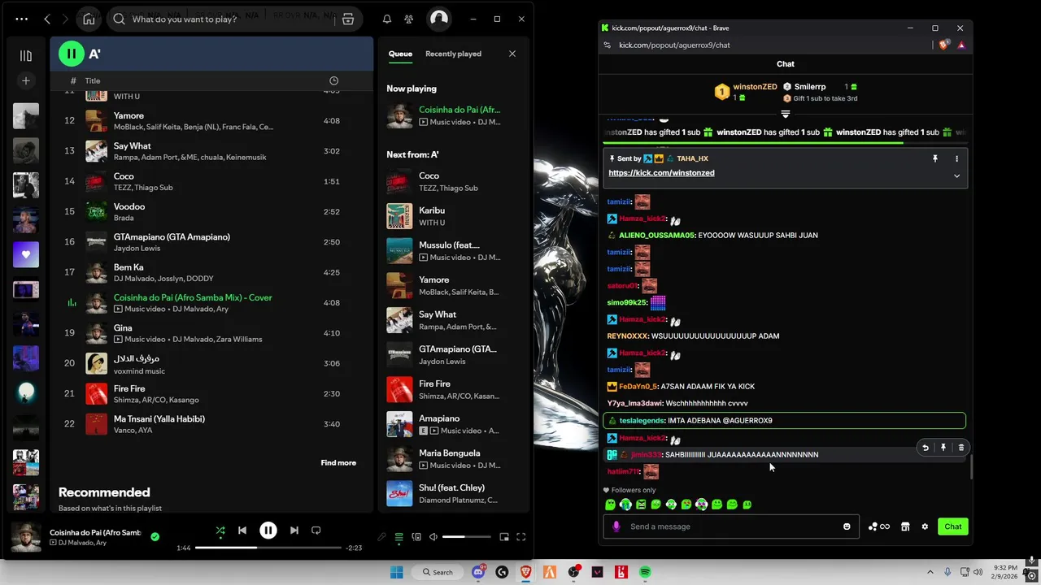This screenshot has height=585, width=1041.
Task: Expand Your Library sidebar
Action: point(26,55)
